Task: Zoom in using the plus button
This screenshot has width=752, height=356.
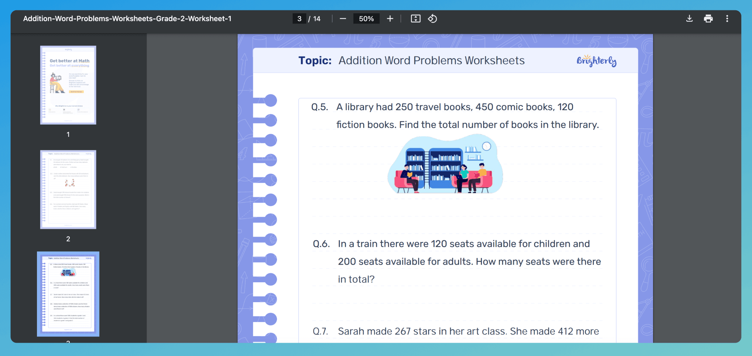Action: (x=390, y=18)
